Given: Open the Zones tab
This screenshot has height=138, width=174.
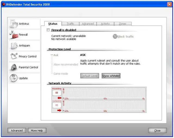Looking at the screenshot, I should click(x=123, y=24).
